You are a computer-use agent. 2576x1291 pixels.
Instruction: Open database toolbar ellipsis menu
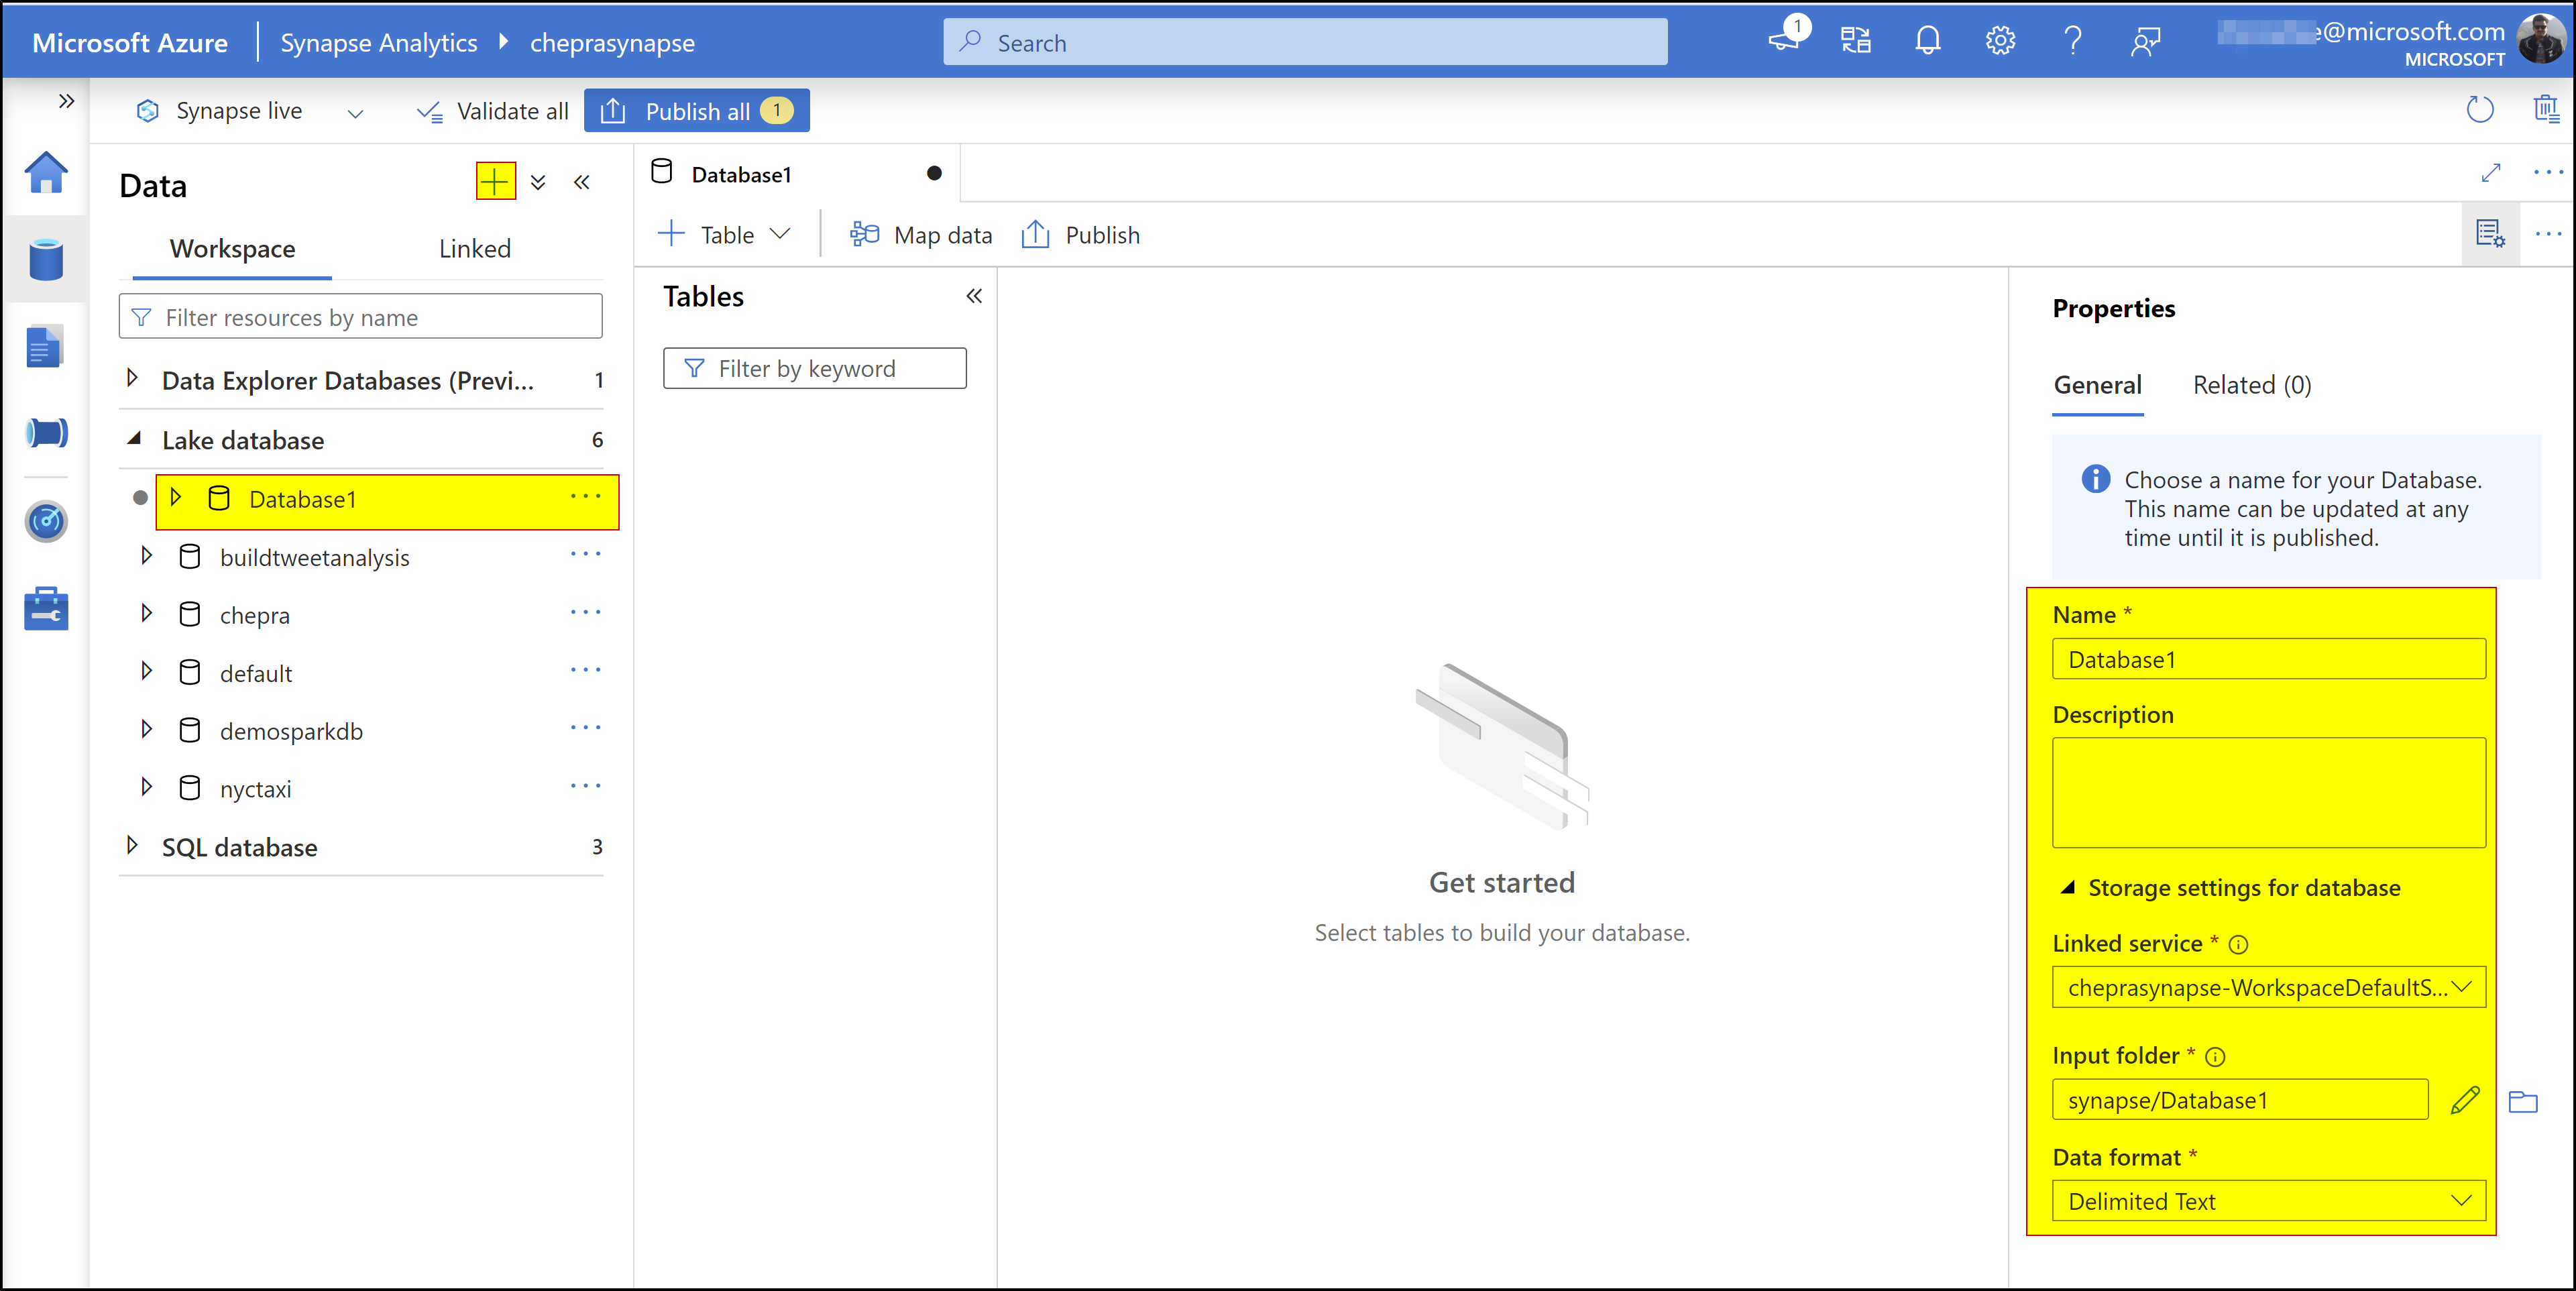[x=2547, y=234]
